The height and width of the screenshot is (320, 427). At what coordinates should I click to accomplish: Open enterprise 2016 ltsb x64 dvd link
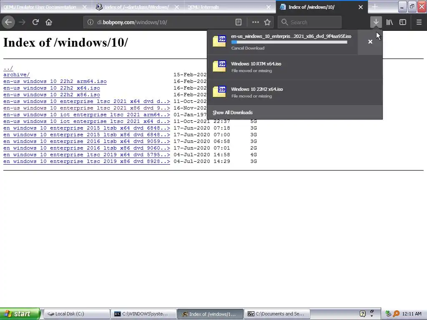(87, 141)
